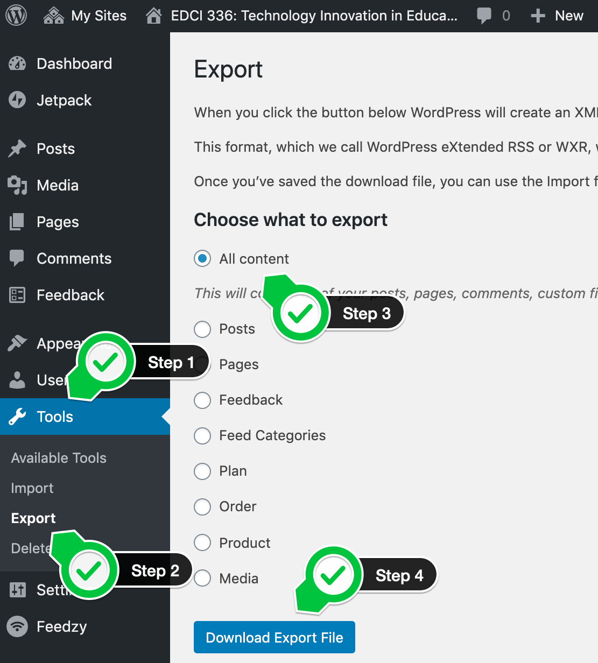Image resolution: width=598 pixels, height=663 pixels.
Task: Select the Media radio button
Action: click(202, 579)
